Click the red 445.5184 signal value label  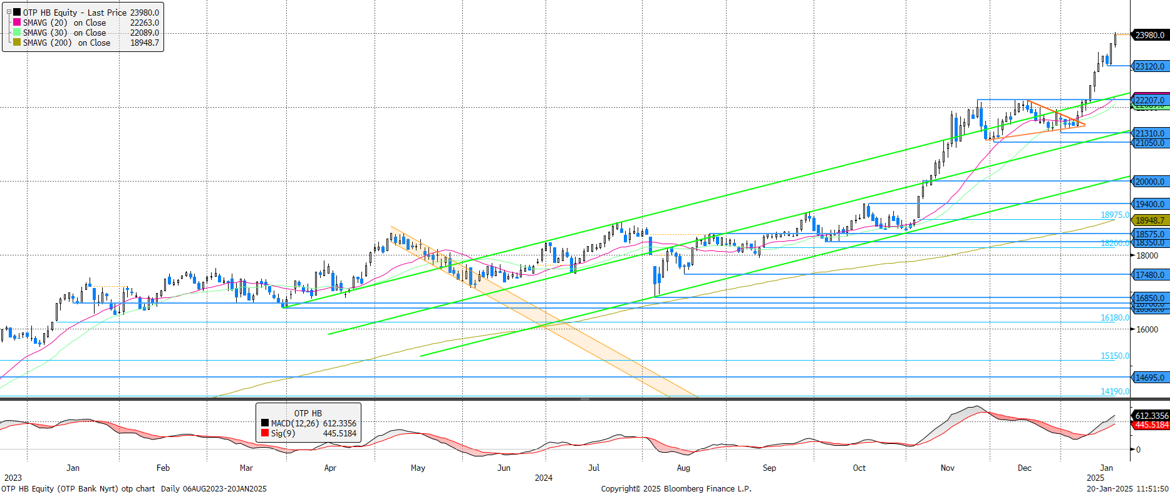(1150, 425)
